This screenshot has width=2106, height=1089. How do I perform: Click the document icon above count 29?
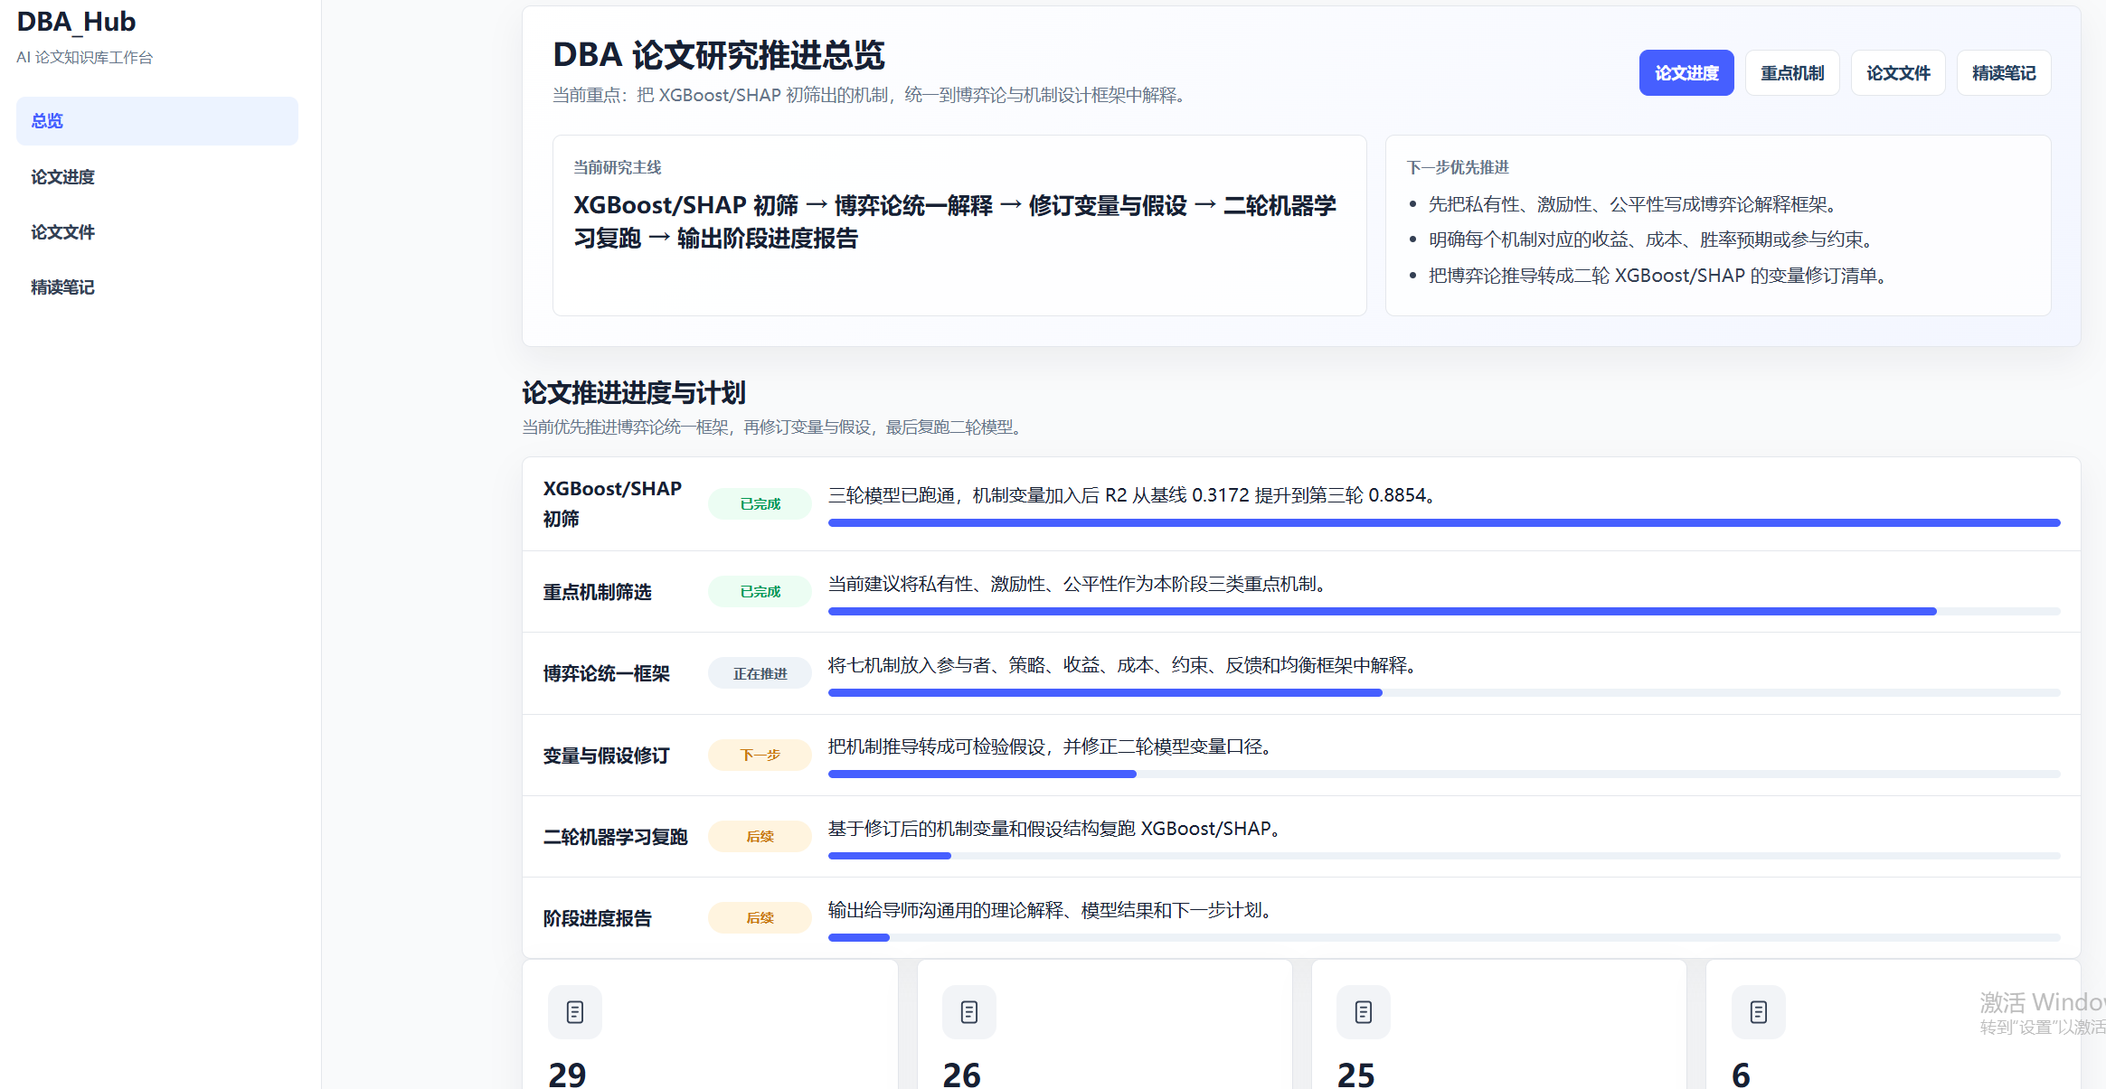click(575, 1012)
